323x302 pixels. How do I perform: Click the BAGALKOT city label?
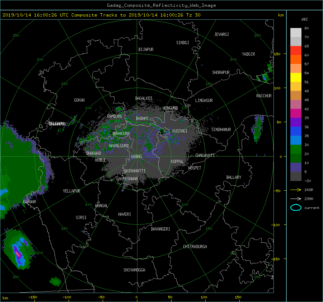point(144,98)
